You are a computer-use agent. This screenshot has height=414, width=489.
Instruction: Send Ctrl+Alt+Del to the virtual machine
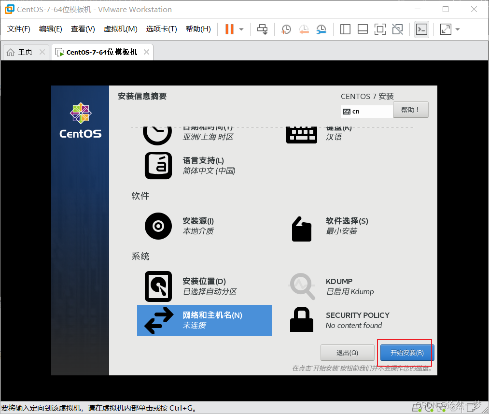coord(262,29)
